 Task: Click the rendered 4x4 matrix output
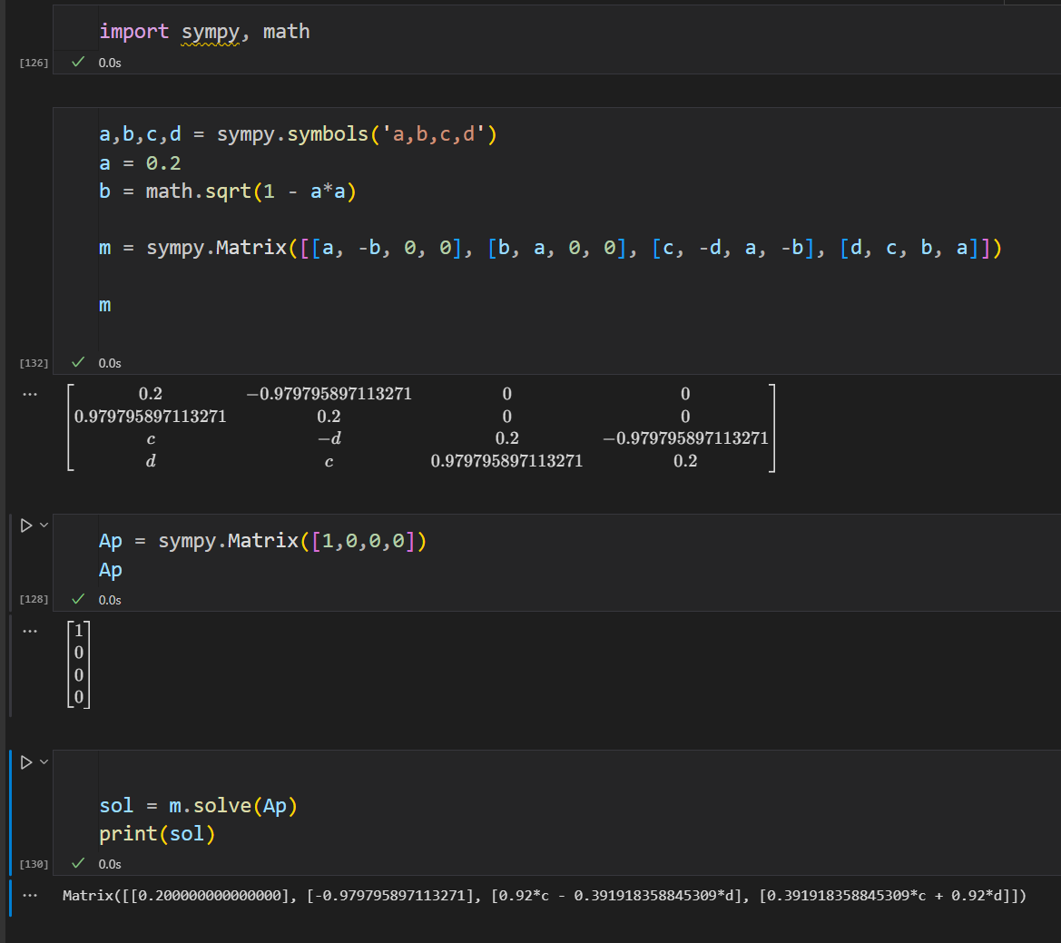(421, 427)
